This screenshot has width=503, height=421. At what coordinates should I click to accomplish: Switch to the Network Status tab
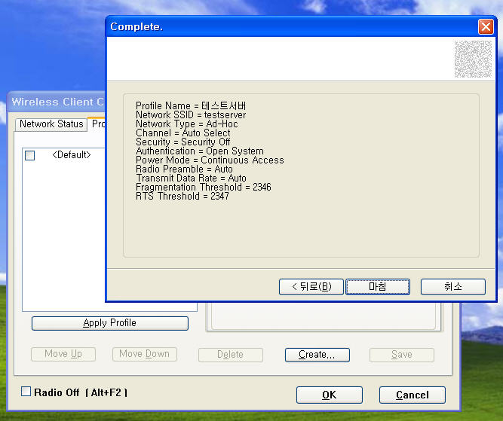51,124
